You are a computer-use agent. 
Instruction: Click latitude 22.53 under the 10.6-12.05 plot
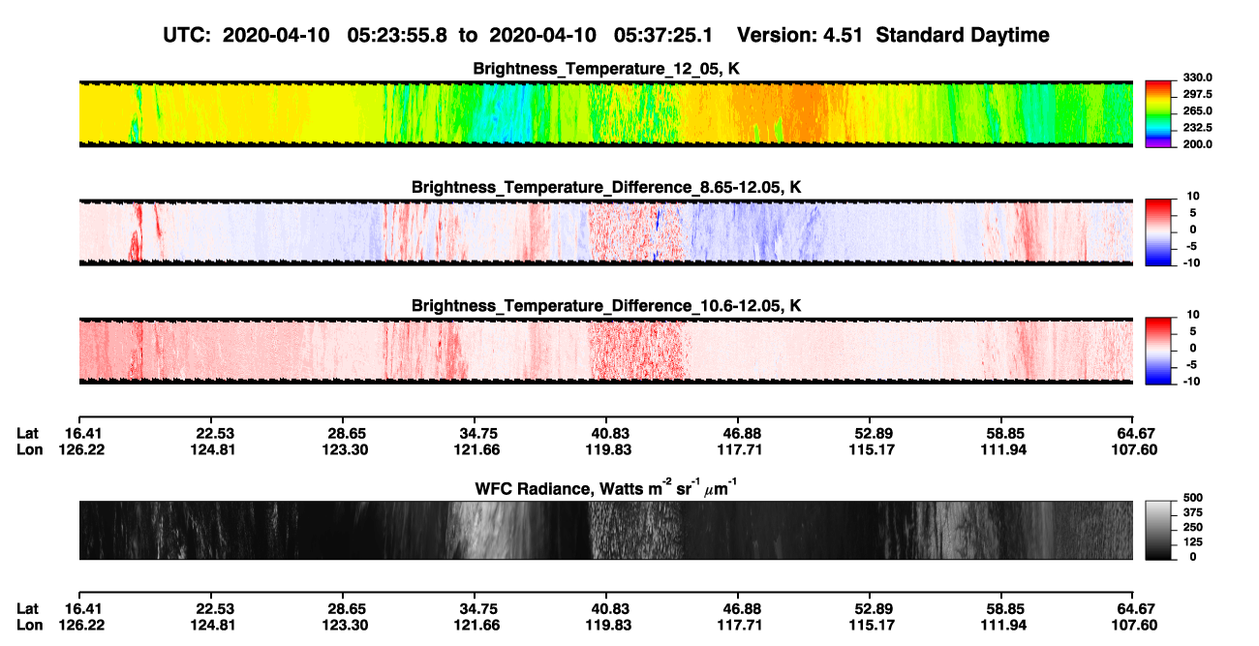pos(213,433)
